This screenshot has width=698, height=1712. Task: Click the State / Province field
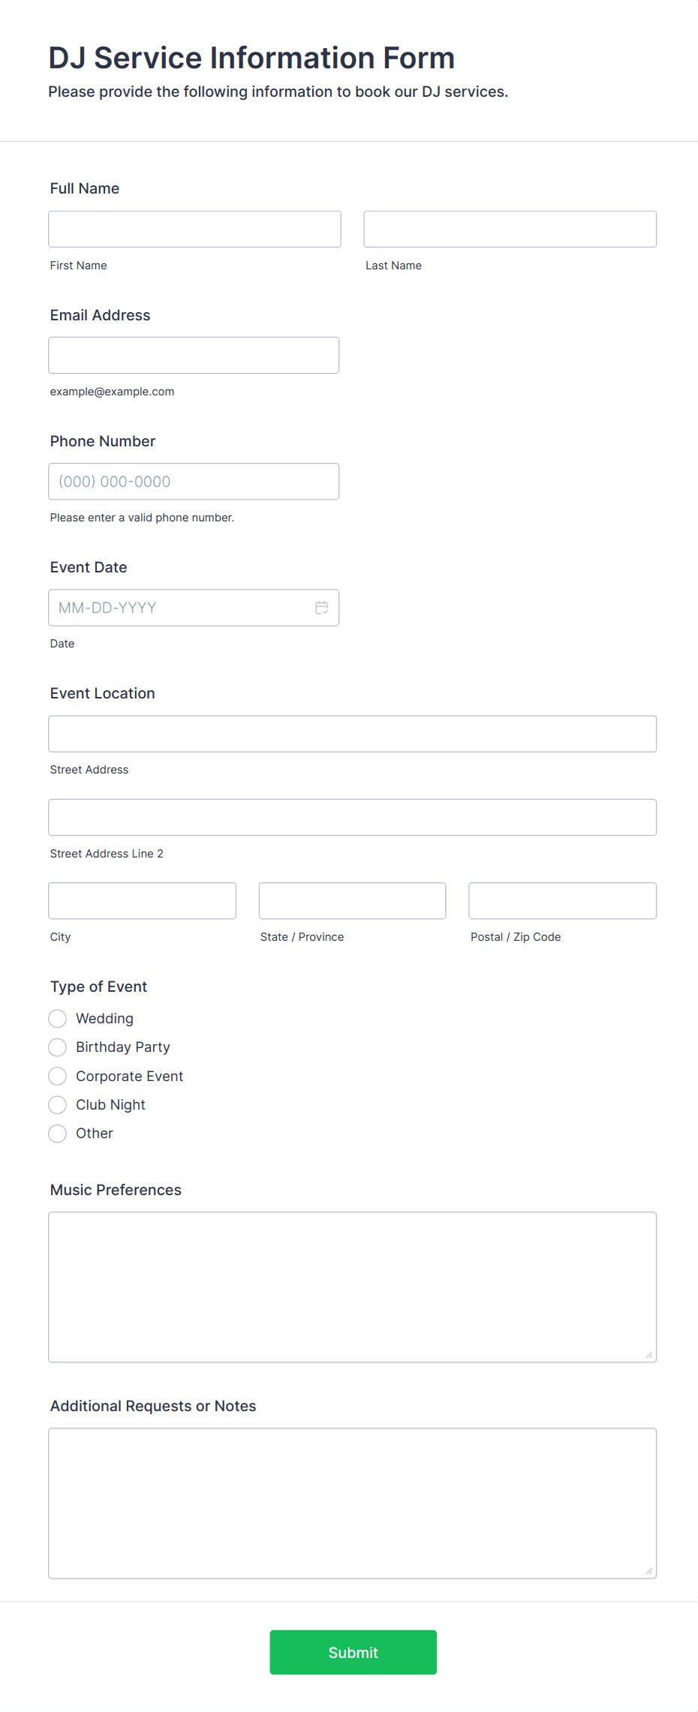[352, 900]
